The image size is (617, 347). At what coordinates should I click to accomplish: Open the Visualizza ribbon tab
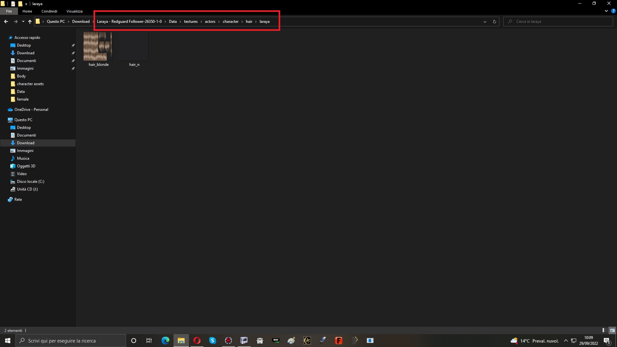75,11
